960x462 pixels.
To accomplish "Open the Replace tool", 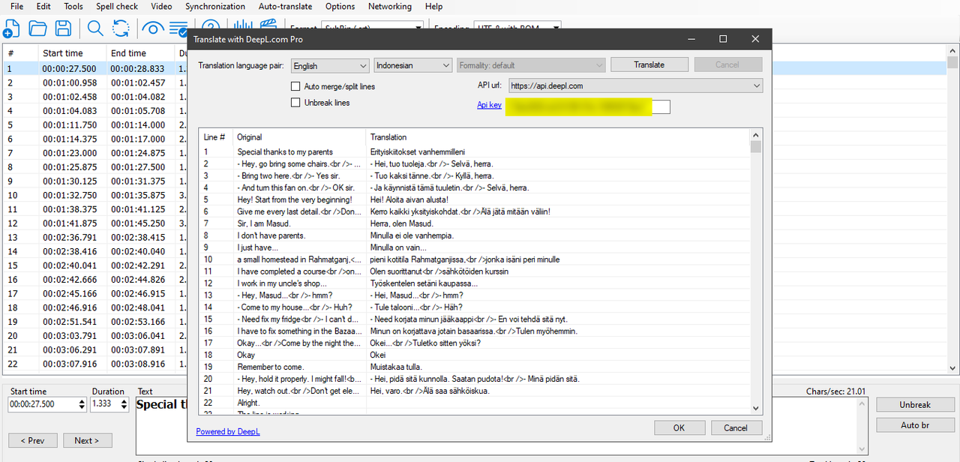I will (x=120, y=28).
